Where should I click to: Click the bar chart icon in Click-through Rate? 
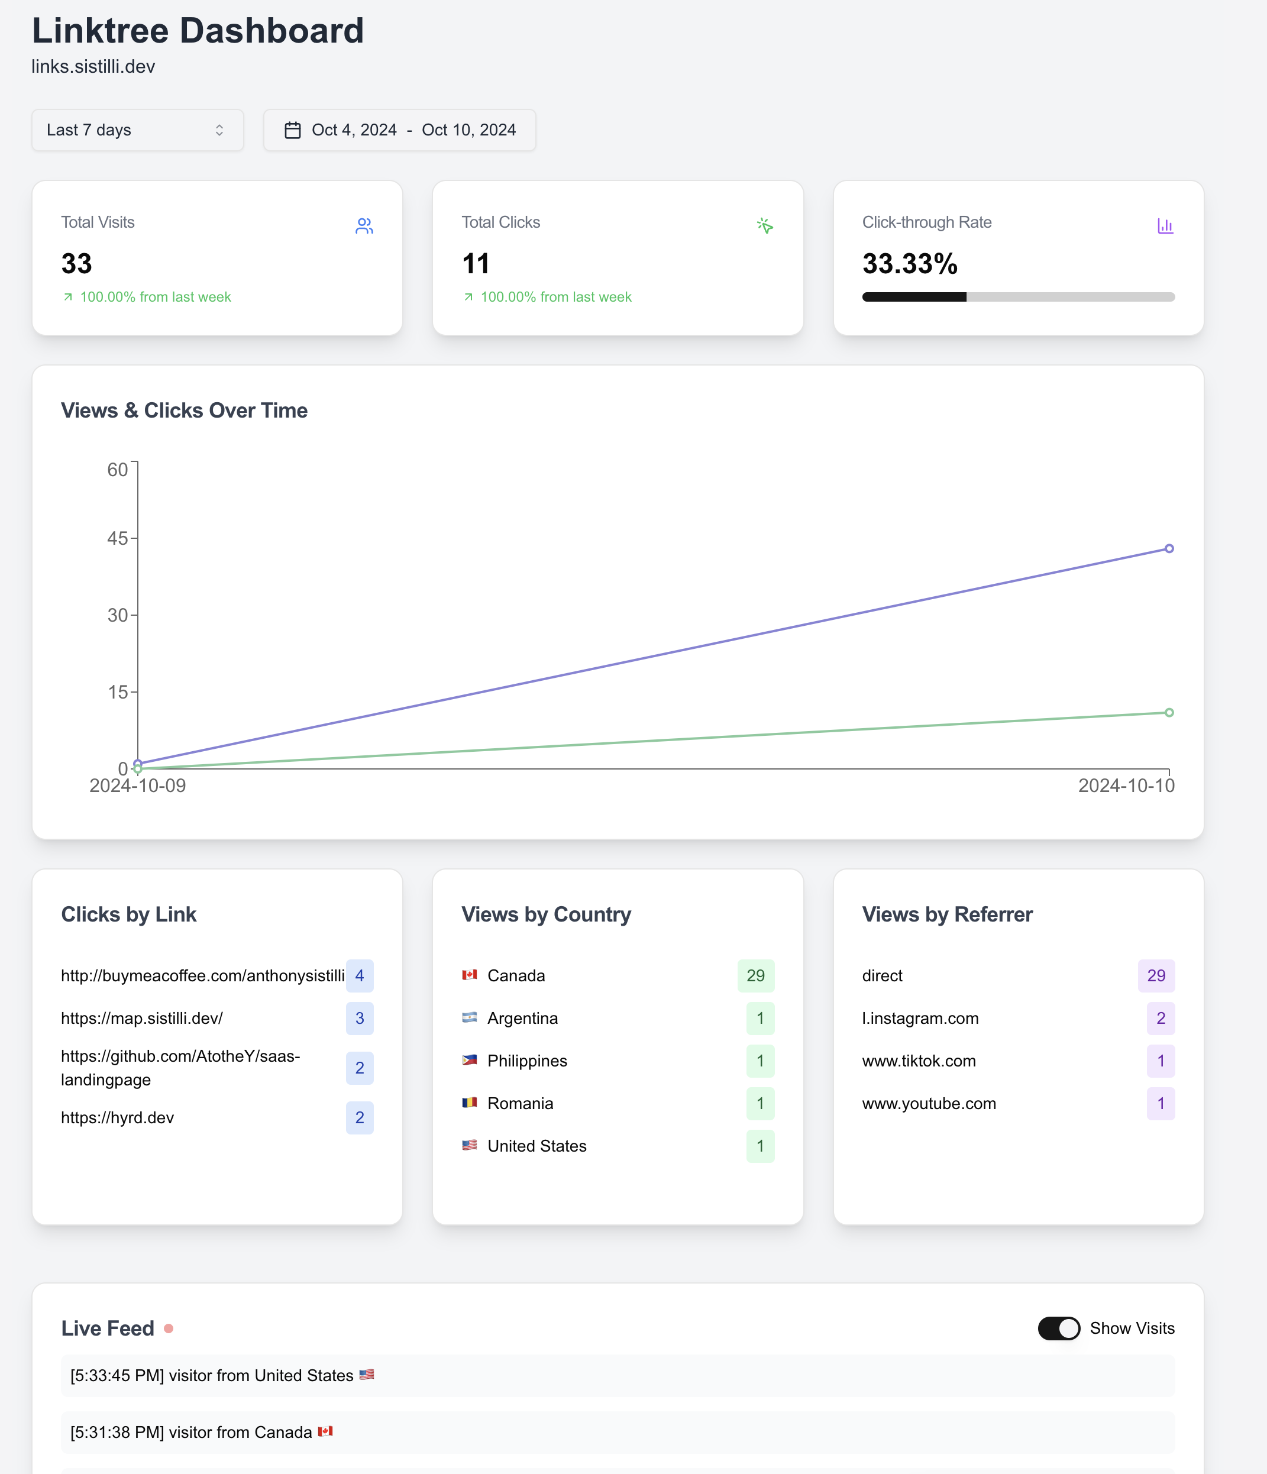[x=1165, y=226]
